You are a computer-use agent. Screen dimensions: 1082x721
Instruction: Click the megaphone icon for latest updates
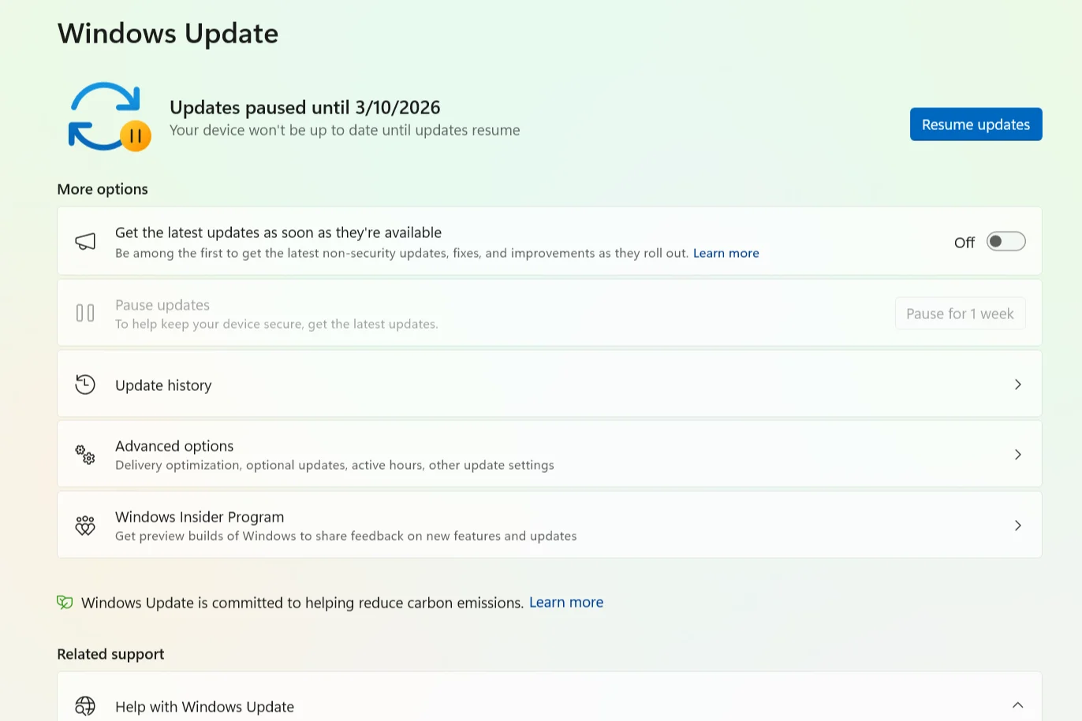click(x=85, y=241)
